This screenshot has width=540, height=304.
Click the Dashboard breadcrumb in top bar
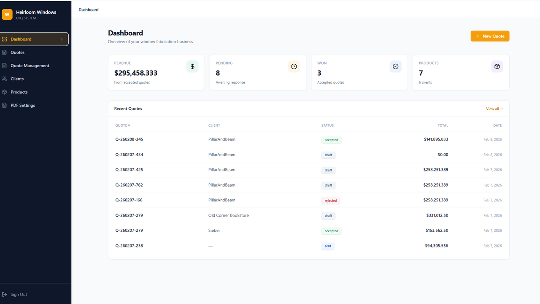pos(89,10)
